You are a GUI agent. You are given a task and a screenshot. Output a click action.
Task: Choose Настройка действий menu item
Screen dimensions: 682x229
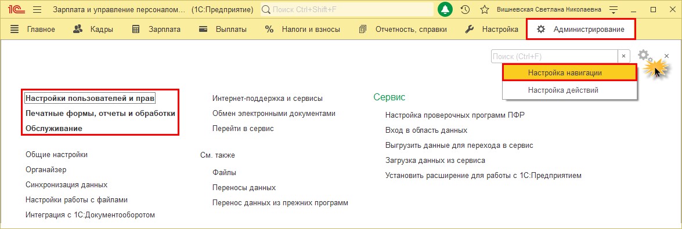(570, 90)
